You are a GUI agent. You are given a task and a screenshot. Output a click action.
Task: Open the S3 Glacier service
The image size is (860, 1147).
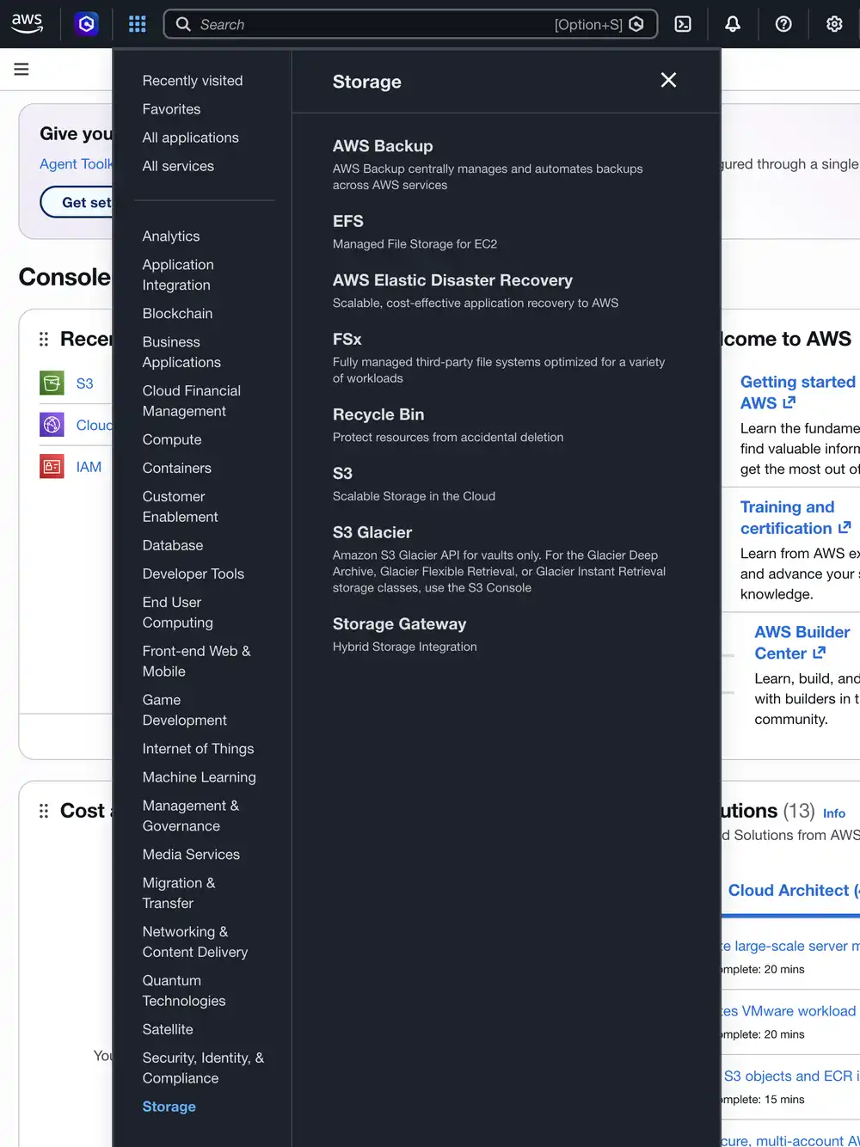[372, 533]
